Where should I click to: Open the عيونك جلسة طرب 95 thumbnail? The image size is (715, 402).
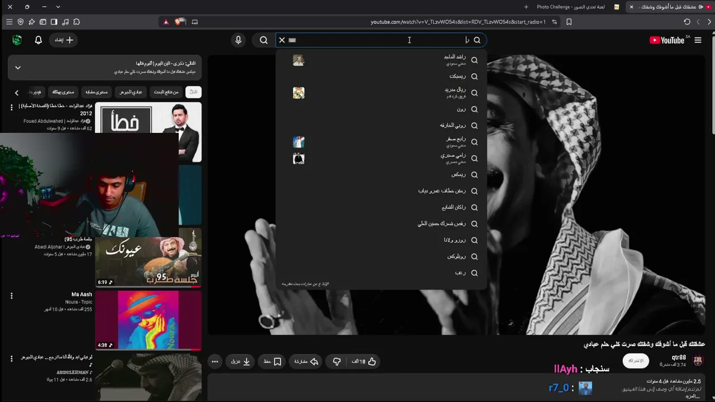pos(148,257)
